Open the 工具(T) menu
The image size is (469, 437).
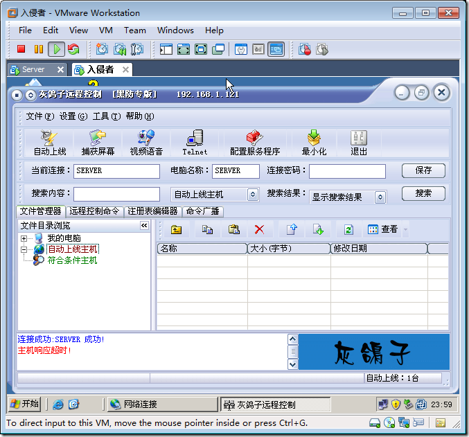[x=107, y=116]
